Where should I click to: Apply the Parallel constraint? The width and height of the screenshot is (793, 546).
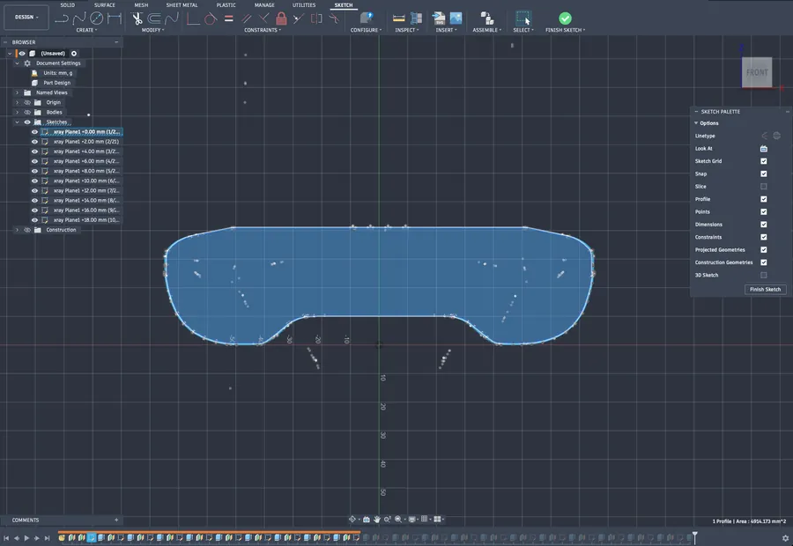pyautogui.click(x=247, y=18)
